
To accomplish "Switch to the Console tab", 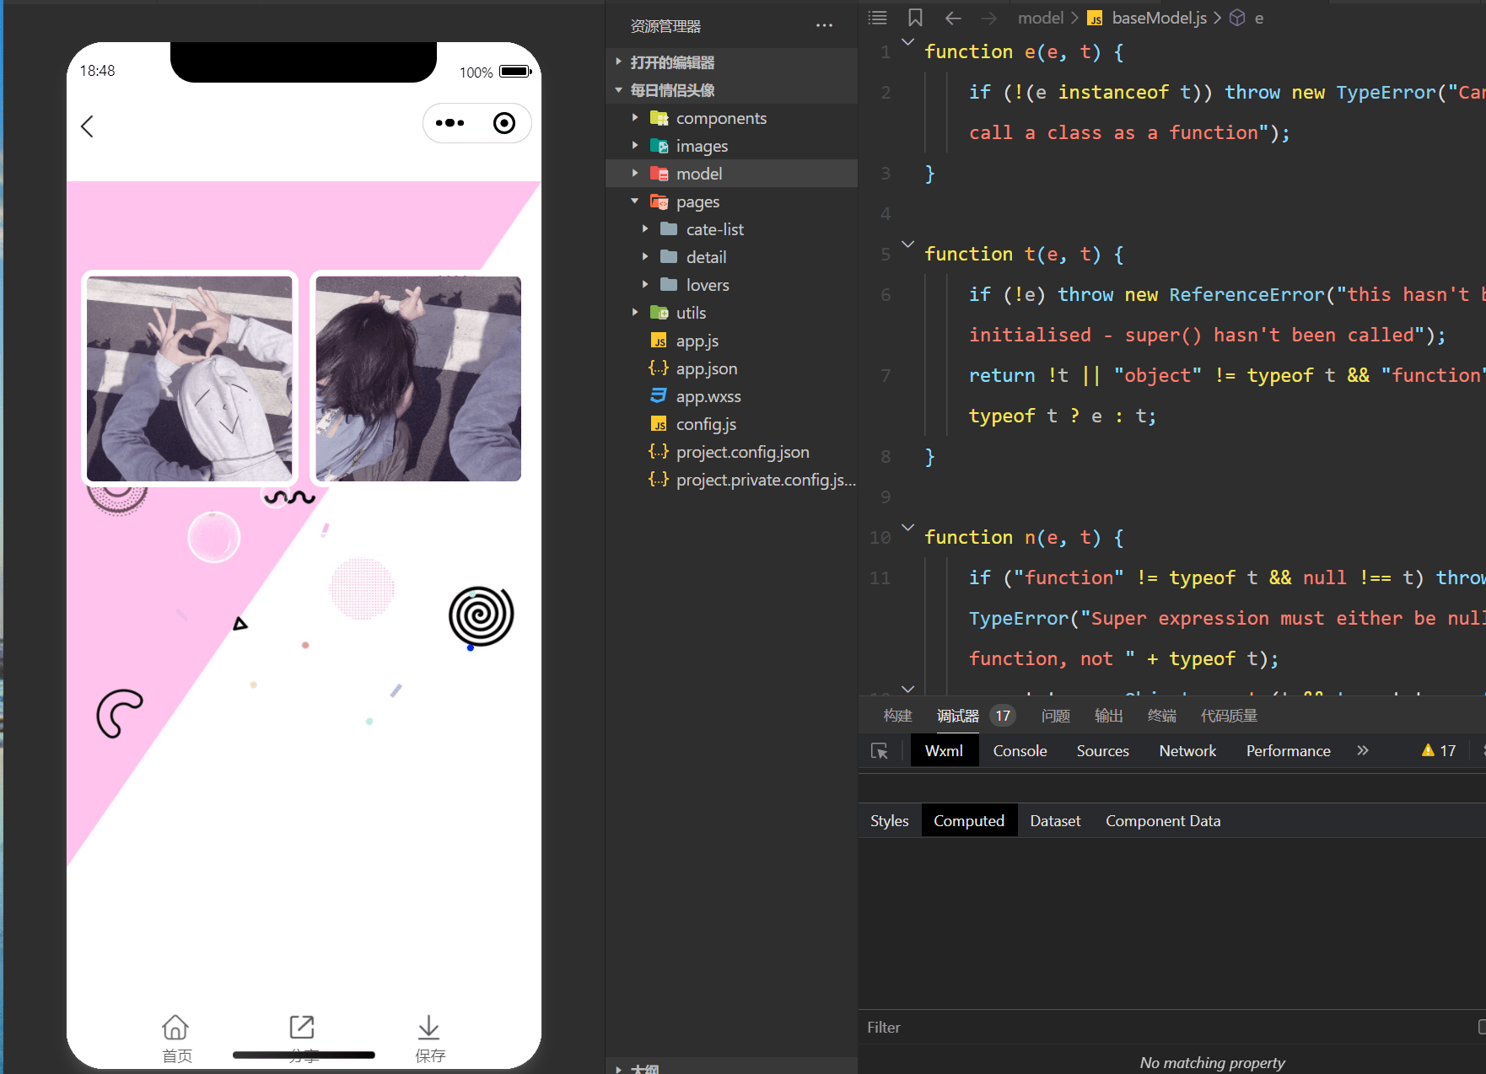I will point(1020,750).
